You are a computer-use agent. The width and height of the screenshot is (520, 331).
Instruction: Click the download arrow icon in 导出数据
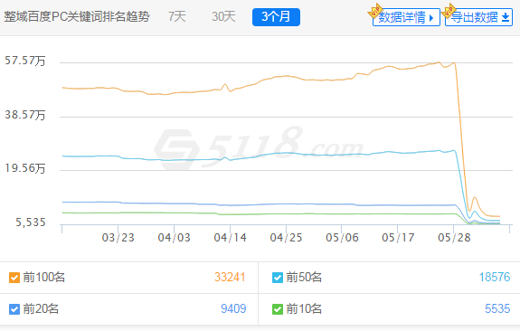coord(506,17)
